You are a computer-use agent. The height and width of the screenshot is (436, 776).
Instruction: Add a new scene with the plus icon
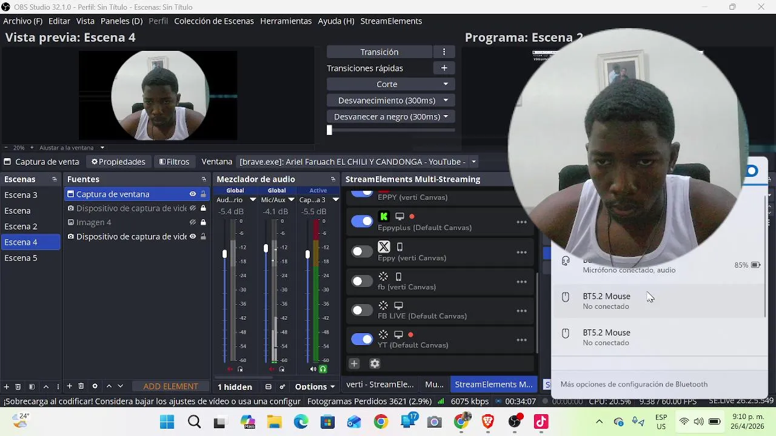coord(7,386)
